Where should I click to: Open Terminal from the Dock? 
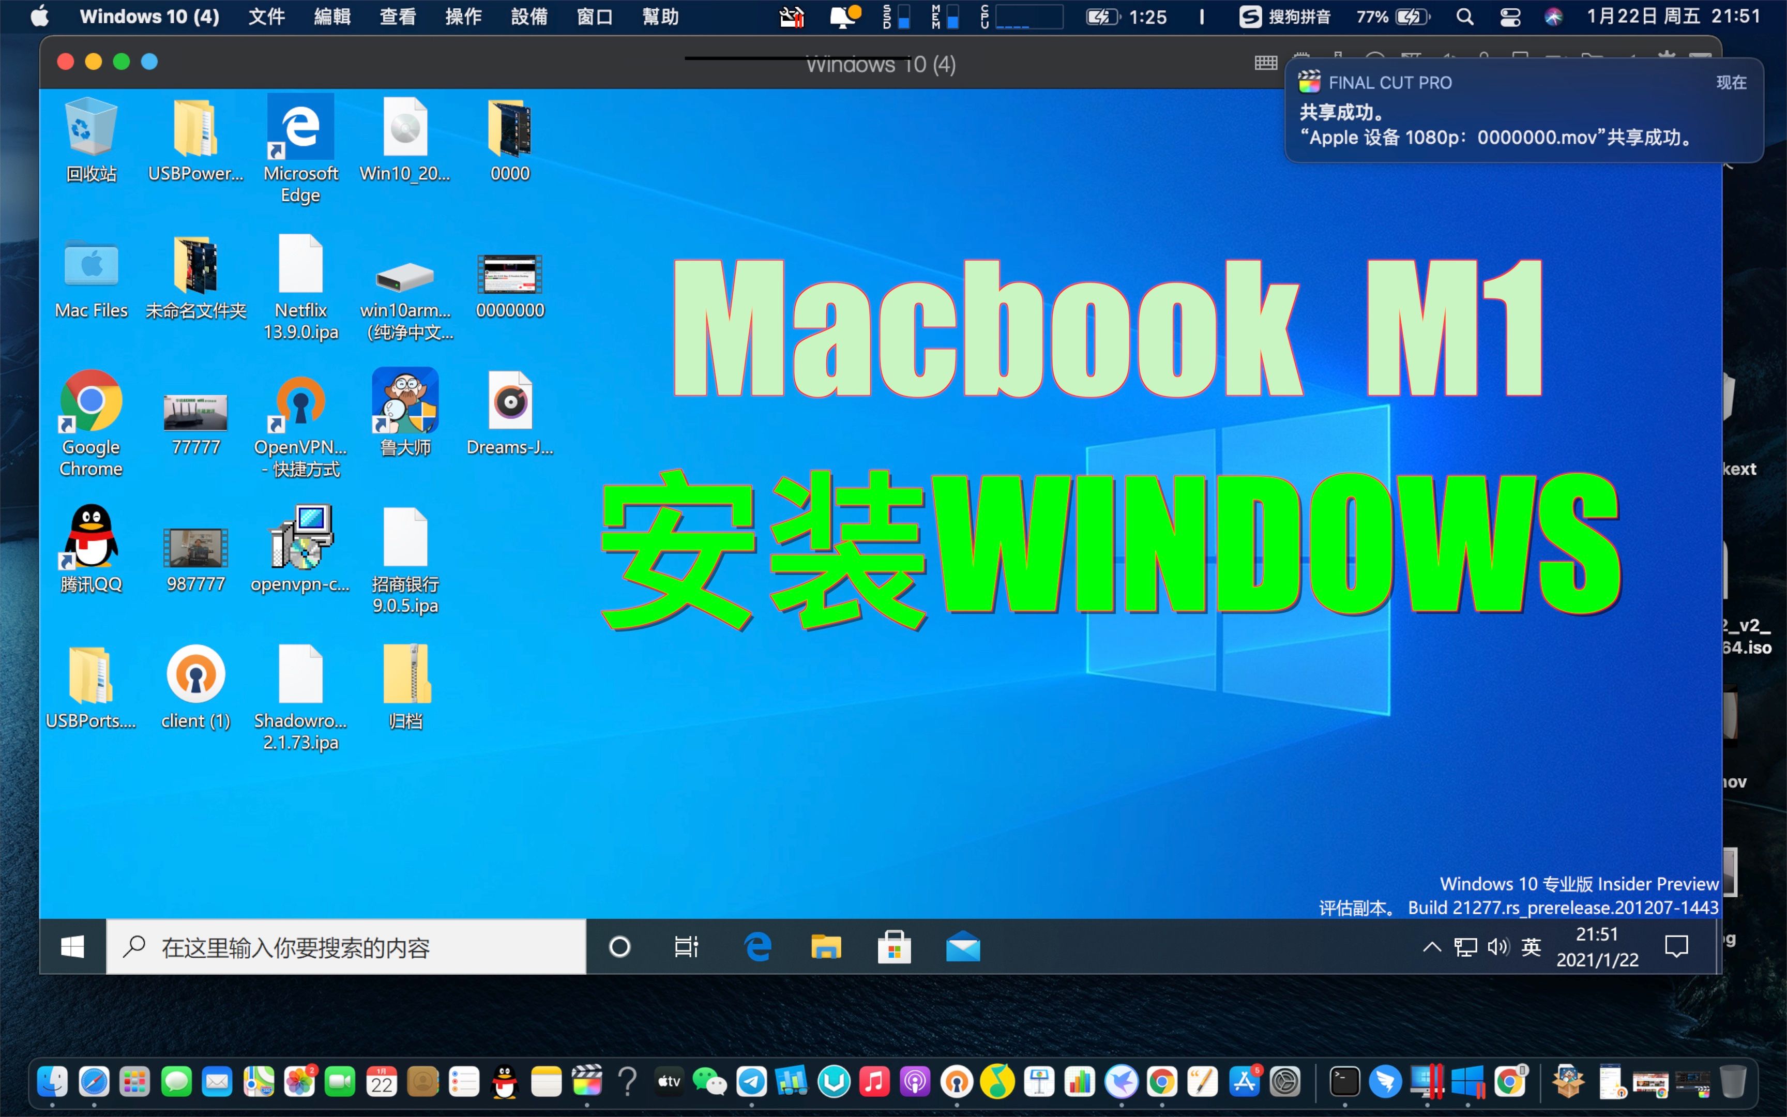(1345, 1082)
